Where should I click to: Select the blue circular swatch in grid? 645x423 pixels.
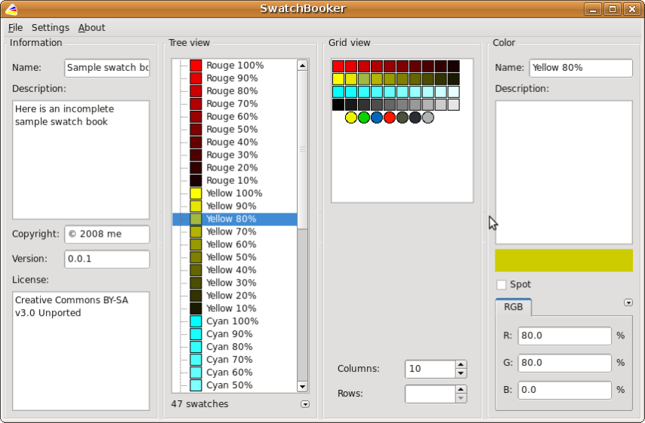pyautogui.click(x=377, y=118)
